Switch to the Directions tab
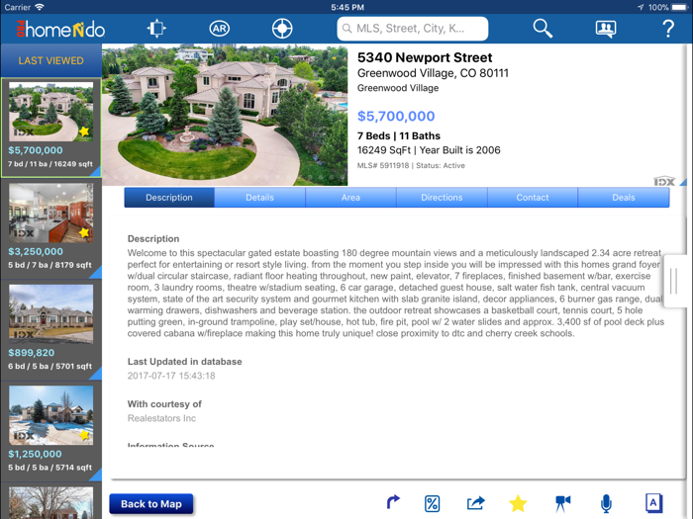 [442, 198]
